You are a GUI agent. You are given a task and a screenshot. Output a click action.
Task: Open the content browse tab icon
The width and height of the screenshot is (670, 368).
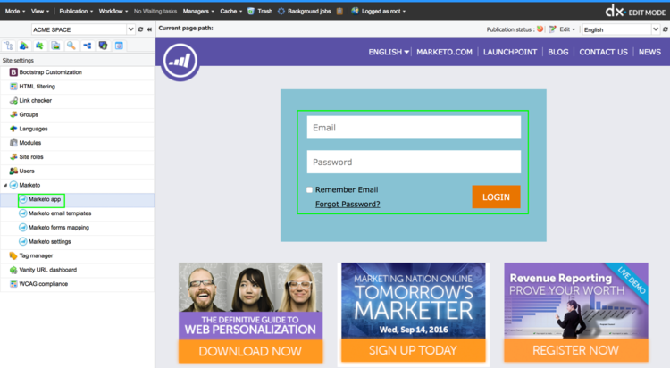(x=39, y=46)
